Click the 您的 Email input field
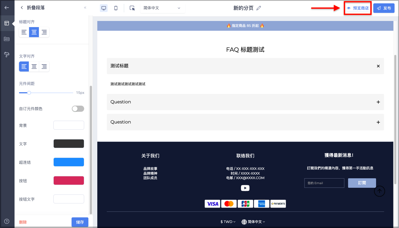The height and width of the screenshot is (228, 399). click(x=324, y=183)
